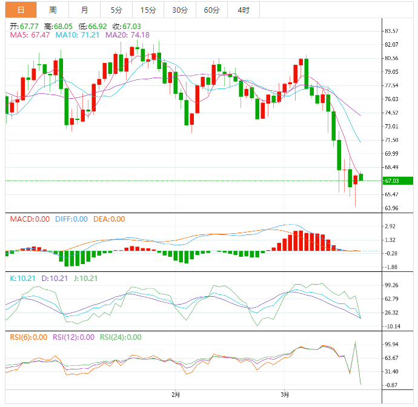The image size is (418, 407).
Task: Click the MA5: 67.47 indicator label
Action: pos(30,35)
